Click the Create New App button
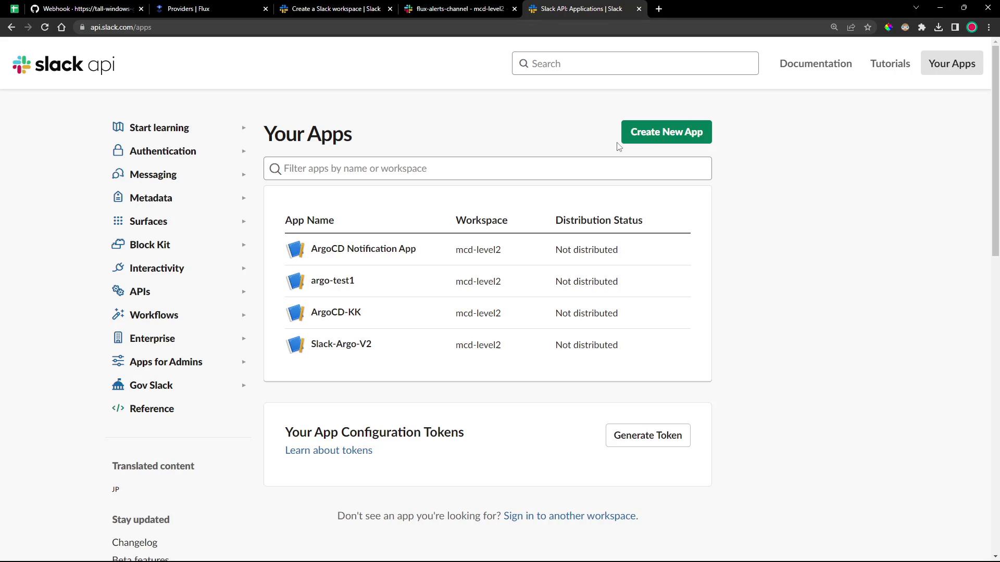This screenshot has width=1000, height=562. [x=666, y=132]
